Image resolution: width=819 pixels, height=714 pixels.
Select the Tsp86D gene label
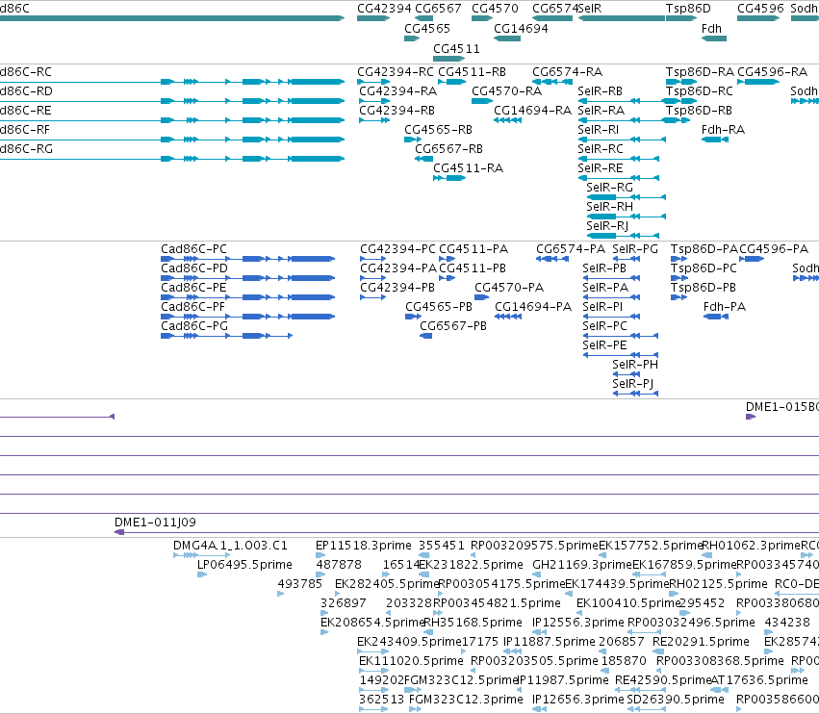pyautogui.click(x=688, y=9)
